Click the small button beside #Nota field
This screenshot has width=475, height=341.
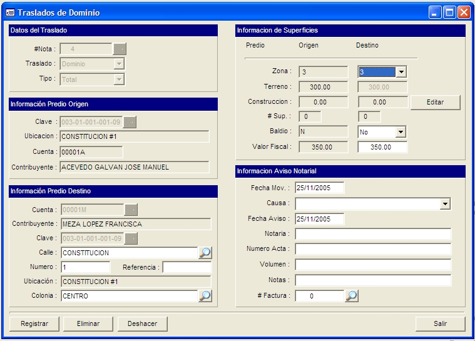pyautogui.click(x=119, y=49)
